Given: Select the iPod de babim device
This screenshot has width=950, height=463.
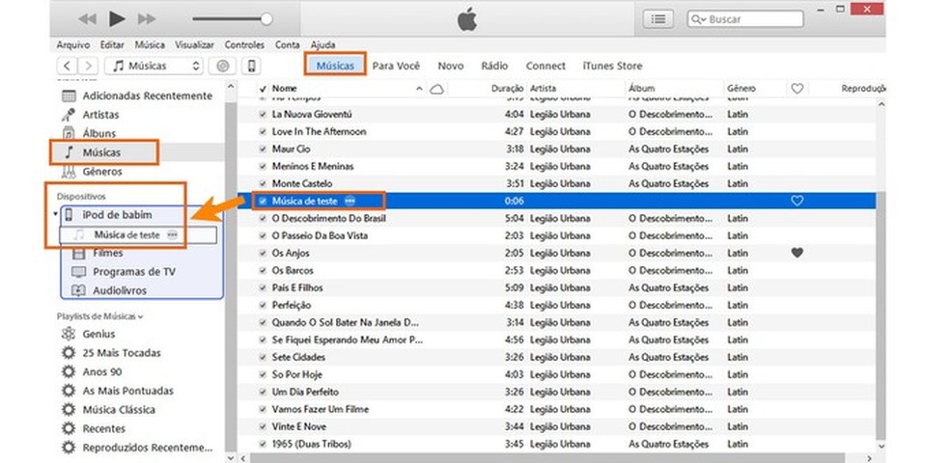Looking at the screenshot, I should (x=117, y=215).
